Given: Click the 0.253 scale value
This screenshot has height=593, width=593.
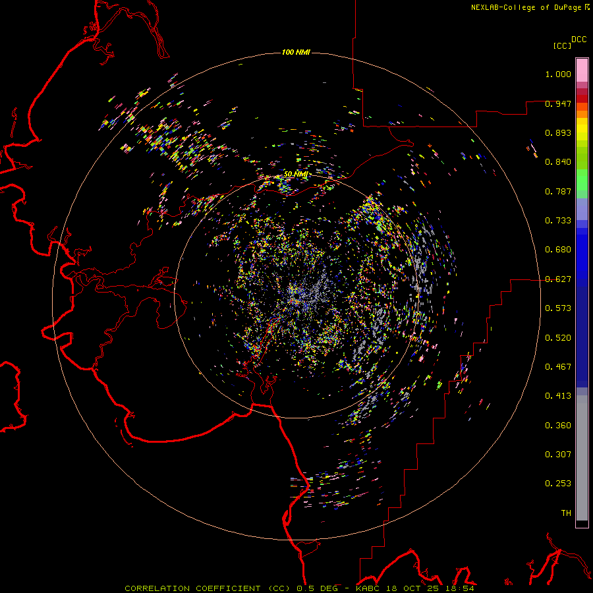Looking at the screenshot, I should coord(558,484).
